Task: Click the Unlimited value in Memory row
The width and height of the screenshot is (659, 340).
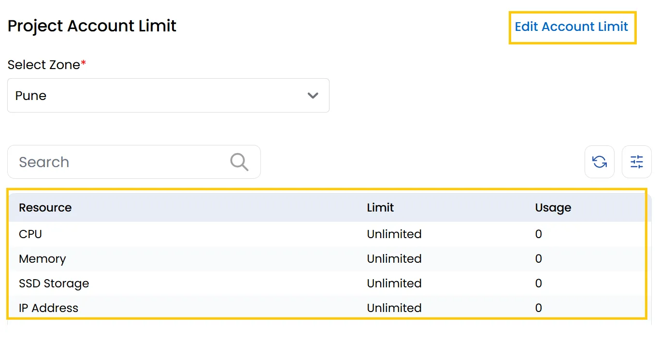Action: pyautogui.click(x=394, y=259)
